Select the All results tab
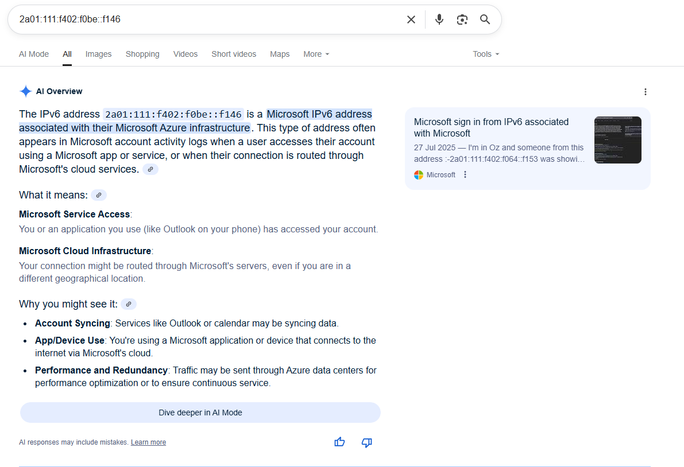684x467 pixels. [x=67, y=54]
